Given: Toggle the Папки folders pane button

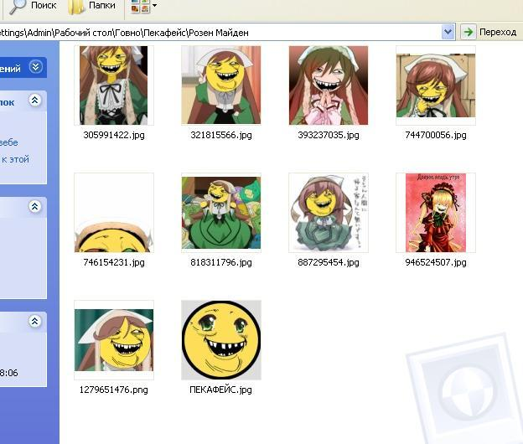Looking at the screenshot, I should pyautogui.click(x=91, y=6).
